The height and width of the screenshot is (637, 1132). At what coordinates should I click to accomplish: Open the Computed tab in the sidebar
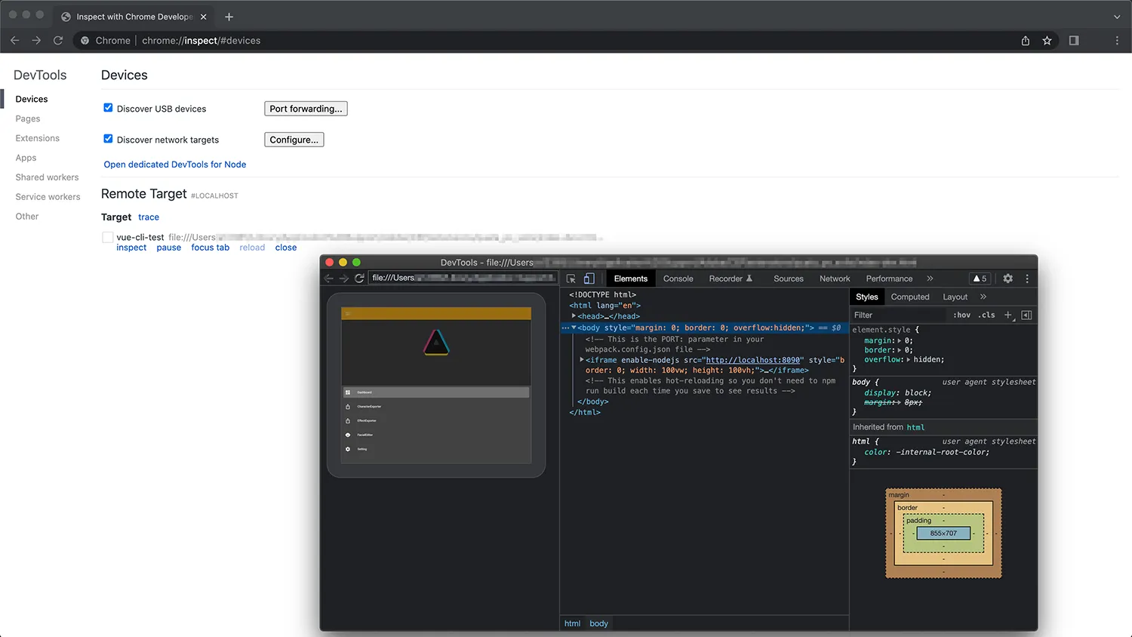coord(910,297)
